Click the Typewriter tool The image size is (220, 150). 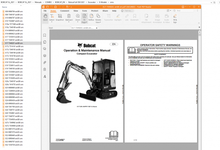[x=109, y=18]
